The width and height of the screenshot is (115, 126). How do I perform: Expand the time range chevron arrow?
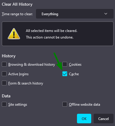coord(106,14)
